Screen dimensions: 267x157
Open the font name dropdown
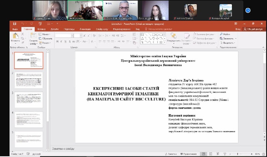click(x=72, y=36)
